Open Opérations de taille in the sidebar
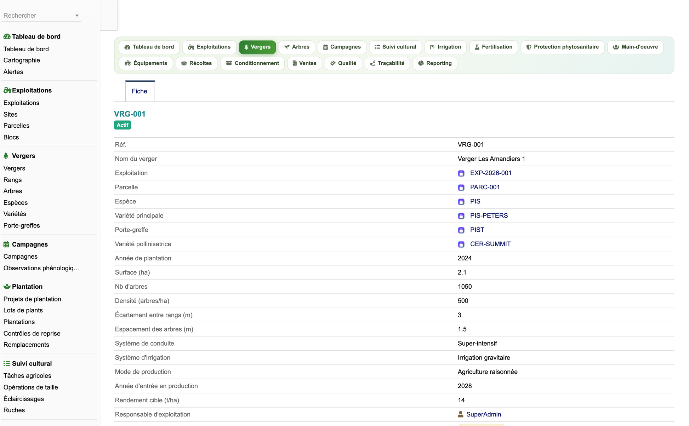The height and width of the screenshot is (426, 689). pyautogui.click(x=30, y=387)
